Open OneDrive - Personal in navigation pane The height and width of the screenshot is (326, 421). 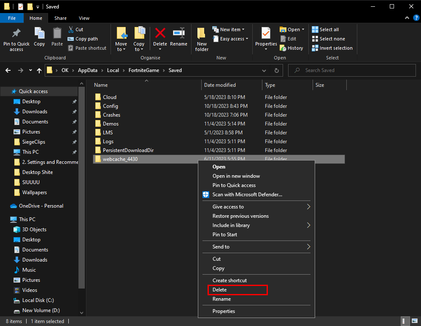point(41,206)
